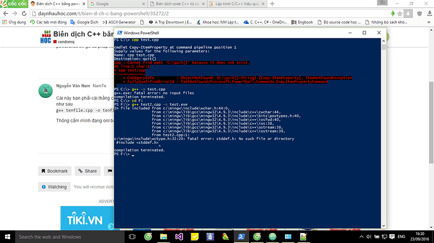Open the Watching notification dropdown
The height and width of the screenshot is (243, 434).
click(x=54, y=187)
